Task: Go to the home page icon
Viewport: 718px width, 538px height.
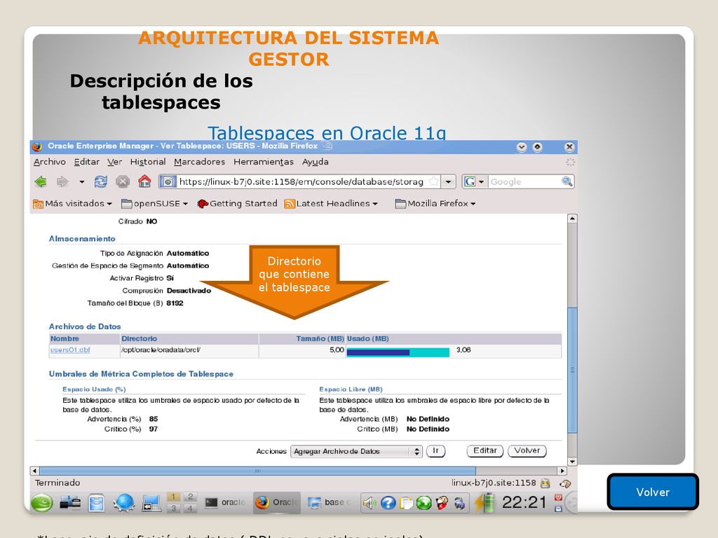Action: point(144,181)
